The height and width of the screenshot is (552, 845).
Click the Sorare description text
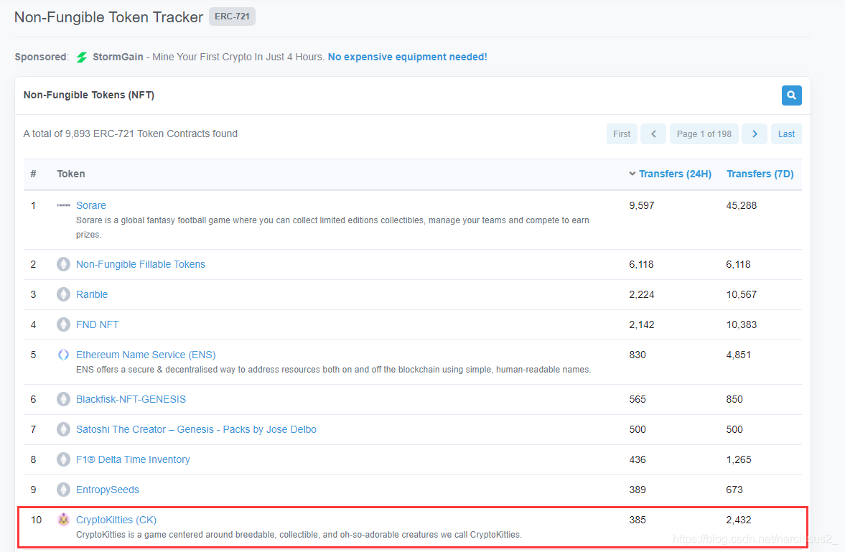332,227
